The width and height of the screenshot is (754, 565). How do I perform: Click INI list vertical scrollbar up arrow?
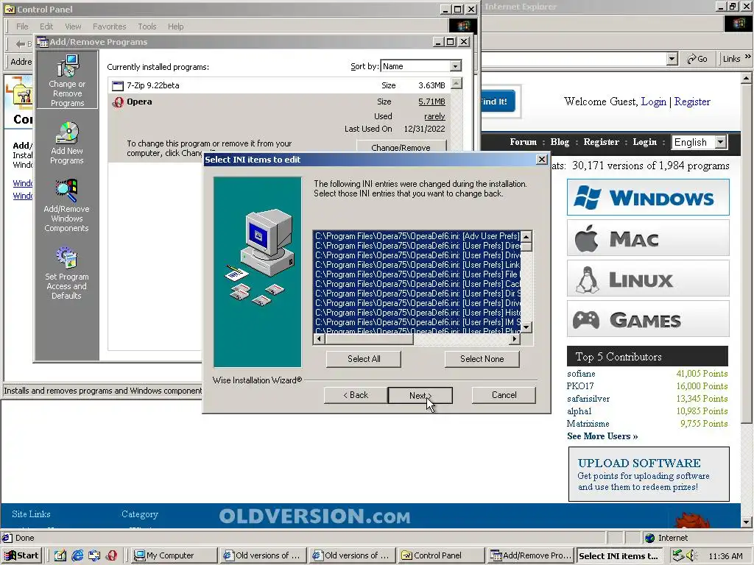[x=526, y=236]
